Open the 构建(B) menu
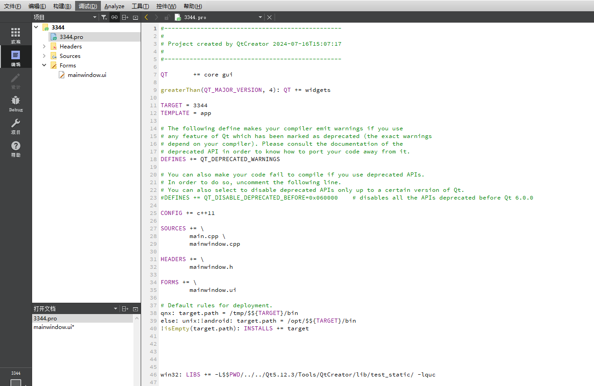The width and height of the screenshot is (594, 386). [x=62, y=6]
